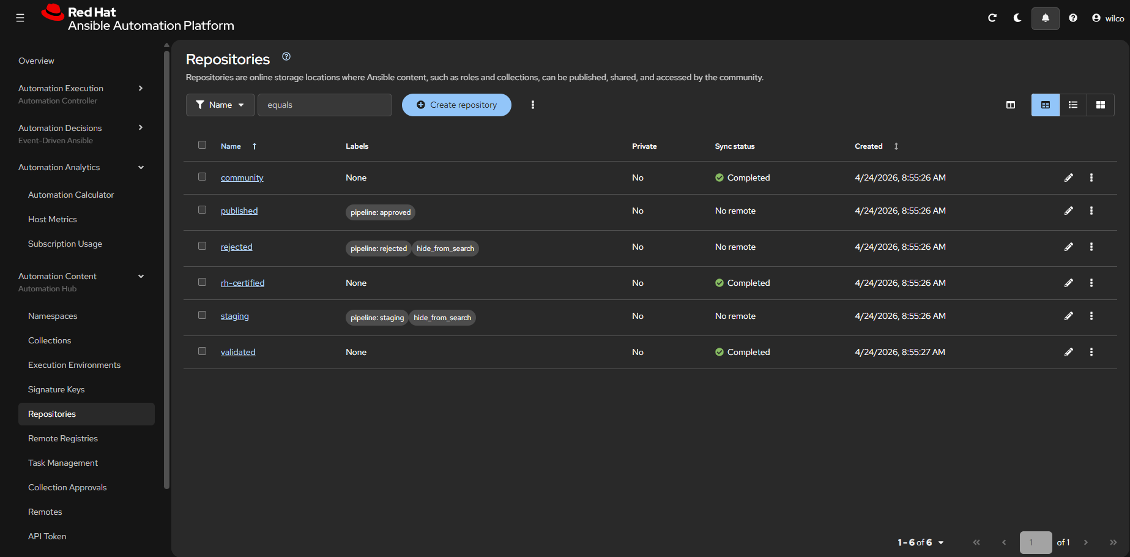Viewport: 1130px width, 557px height.
Task: Edit the rh-certified repository pencil icon
Action: tap(1069, 283)
